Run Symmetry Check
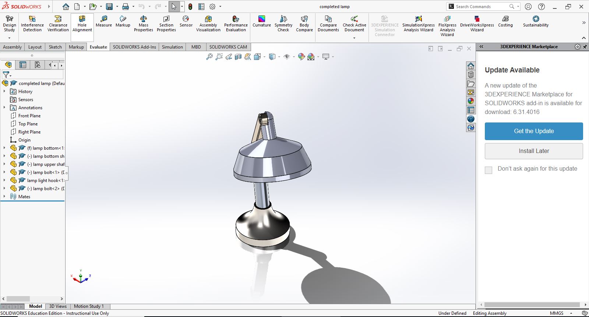The height and width of the screenshot is (317, 589). click(x=283, y=24)
